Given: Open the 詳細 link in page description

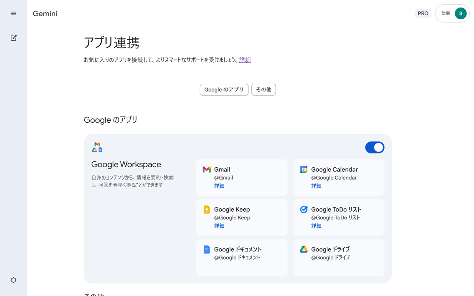Looking at the screenshot, I should 245,60.
